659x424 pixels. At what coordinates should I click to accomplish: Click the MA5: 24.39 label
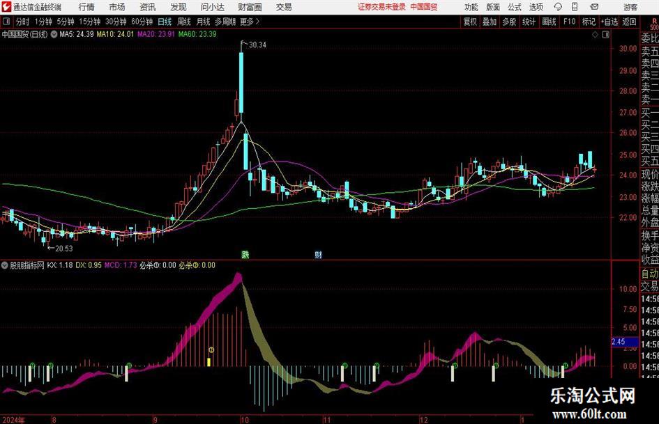pyautogui.click(x=77, y=34)
